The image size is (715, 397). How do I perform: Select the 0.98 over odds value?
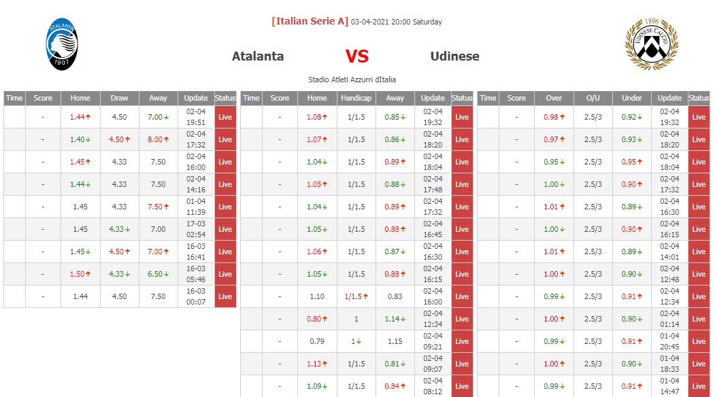tap(550, 117)
